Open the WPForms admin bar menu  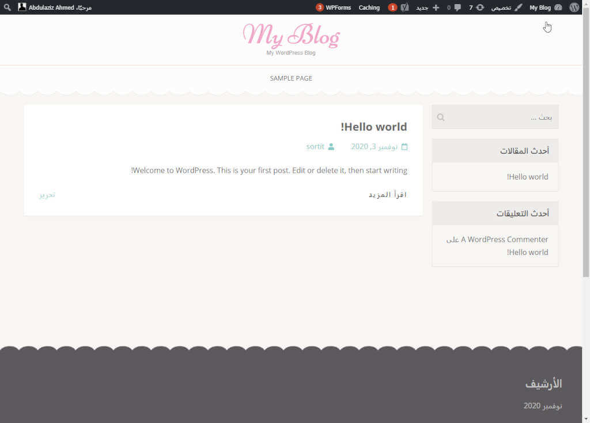point(334,7)
